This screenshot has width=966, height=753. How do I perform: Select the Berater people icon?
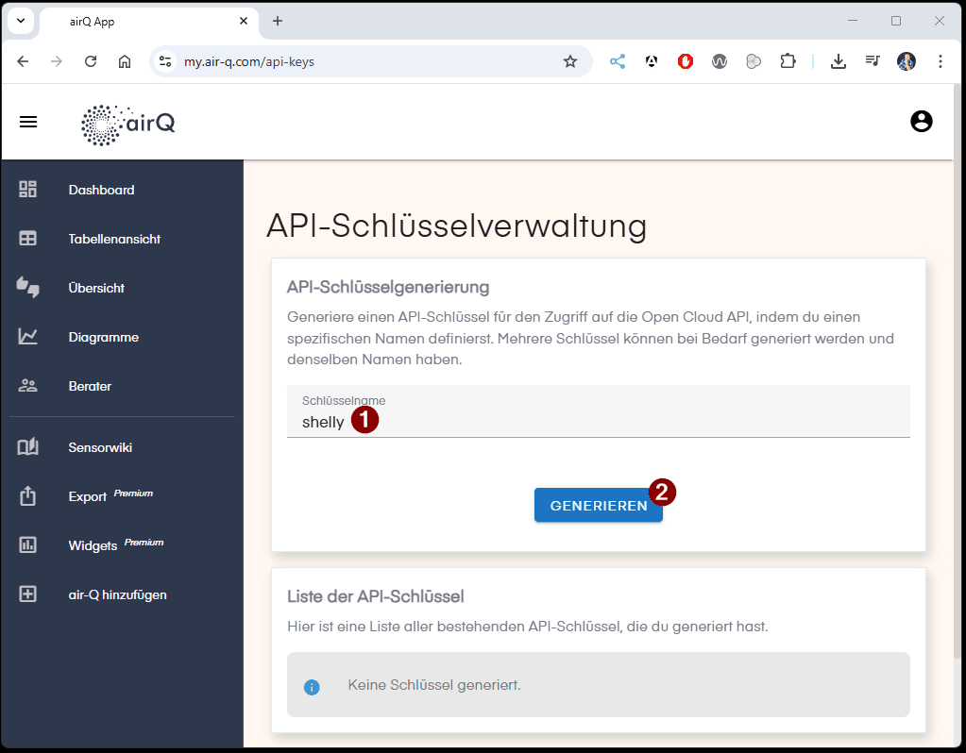pyautogui.click(x=28, y=385)
